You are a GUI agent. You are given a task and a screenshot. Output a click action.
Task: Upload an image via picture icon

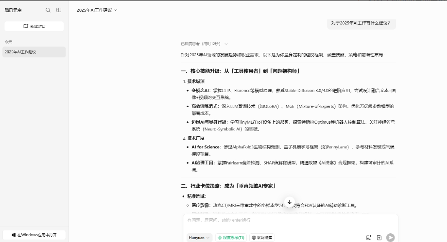[x=369, y=238]
